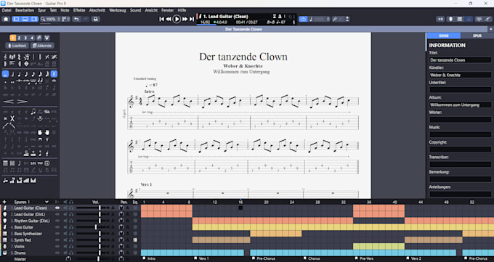The image size is (494, 262).
Task: Edit the Titel field
Action: (x=460, y=60)
